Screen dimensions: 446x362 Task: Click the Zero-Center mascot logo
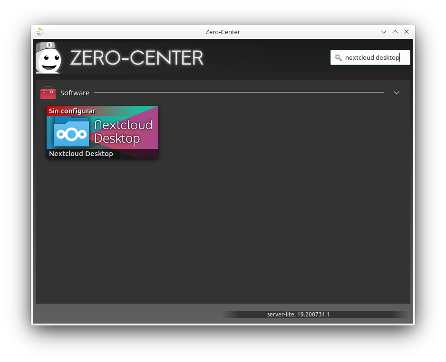(48, 58)
